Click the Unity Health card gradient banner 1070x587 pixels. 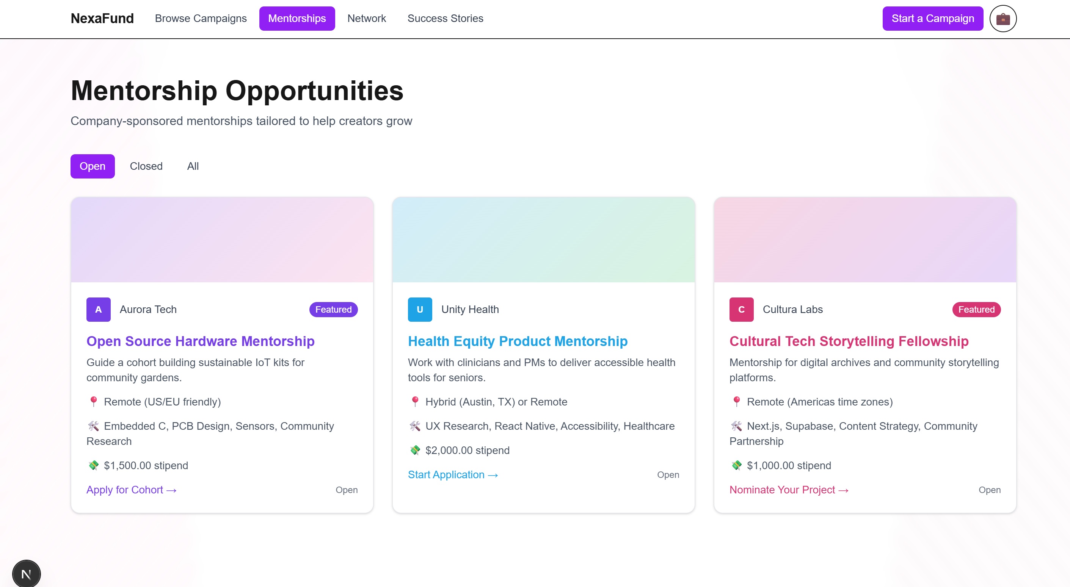pos(543,239)
